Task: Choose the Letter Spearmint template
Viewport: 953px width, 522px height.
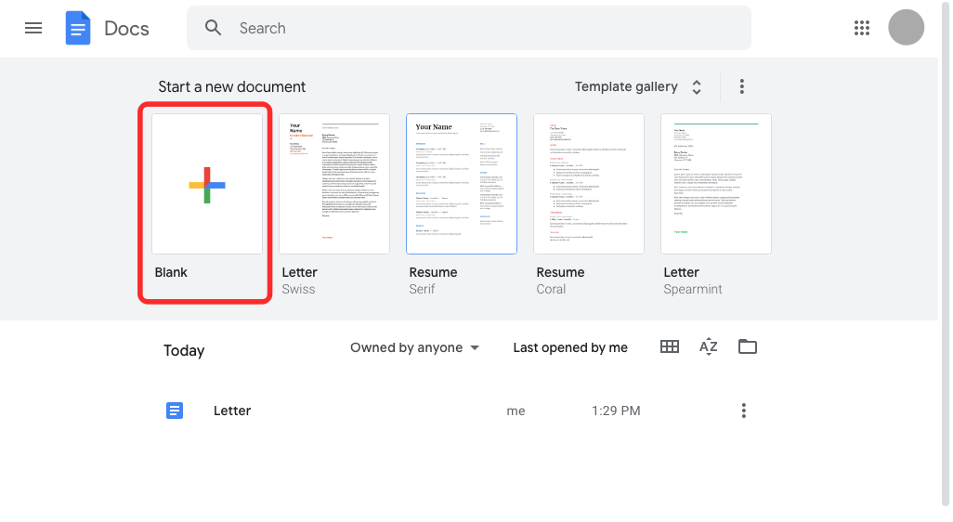Action: 716,184
